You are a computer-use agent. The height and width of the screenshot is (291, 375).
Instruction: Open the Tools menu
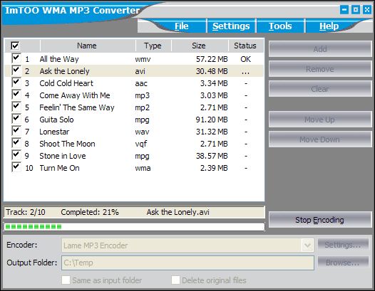click(x=280, y=26)
